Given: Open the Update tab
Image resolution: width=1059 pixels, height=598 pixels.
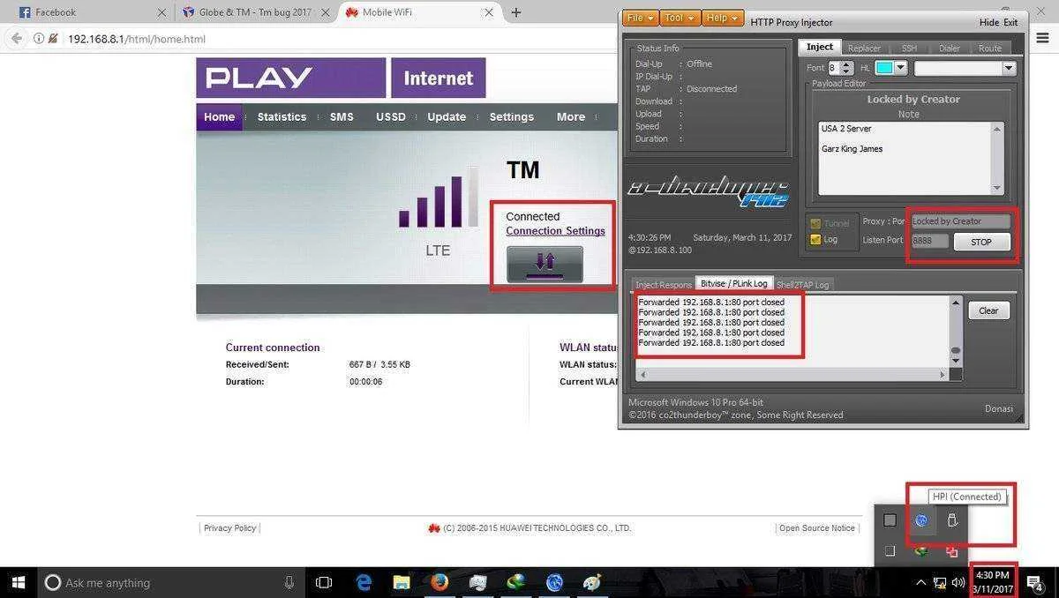Looking at the screenshot, I should coord(447,116).
